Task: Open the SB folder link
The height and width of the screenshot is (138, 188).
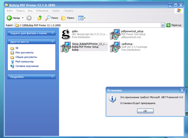Action: [x=17, y=48]
